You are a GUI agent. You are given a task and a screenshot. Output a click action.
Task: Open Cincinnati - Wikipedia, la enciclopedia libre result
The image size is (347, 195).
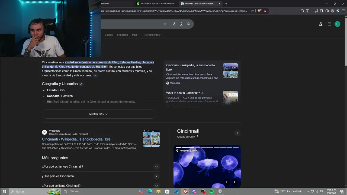point(76,139)
